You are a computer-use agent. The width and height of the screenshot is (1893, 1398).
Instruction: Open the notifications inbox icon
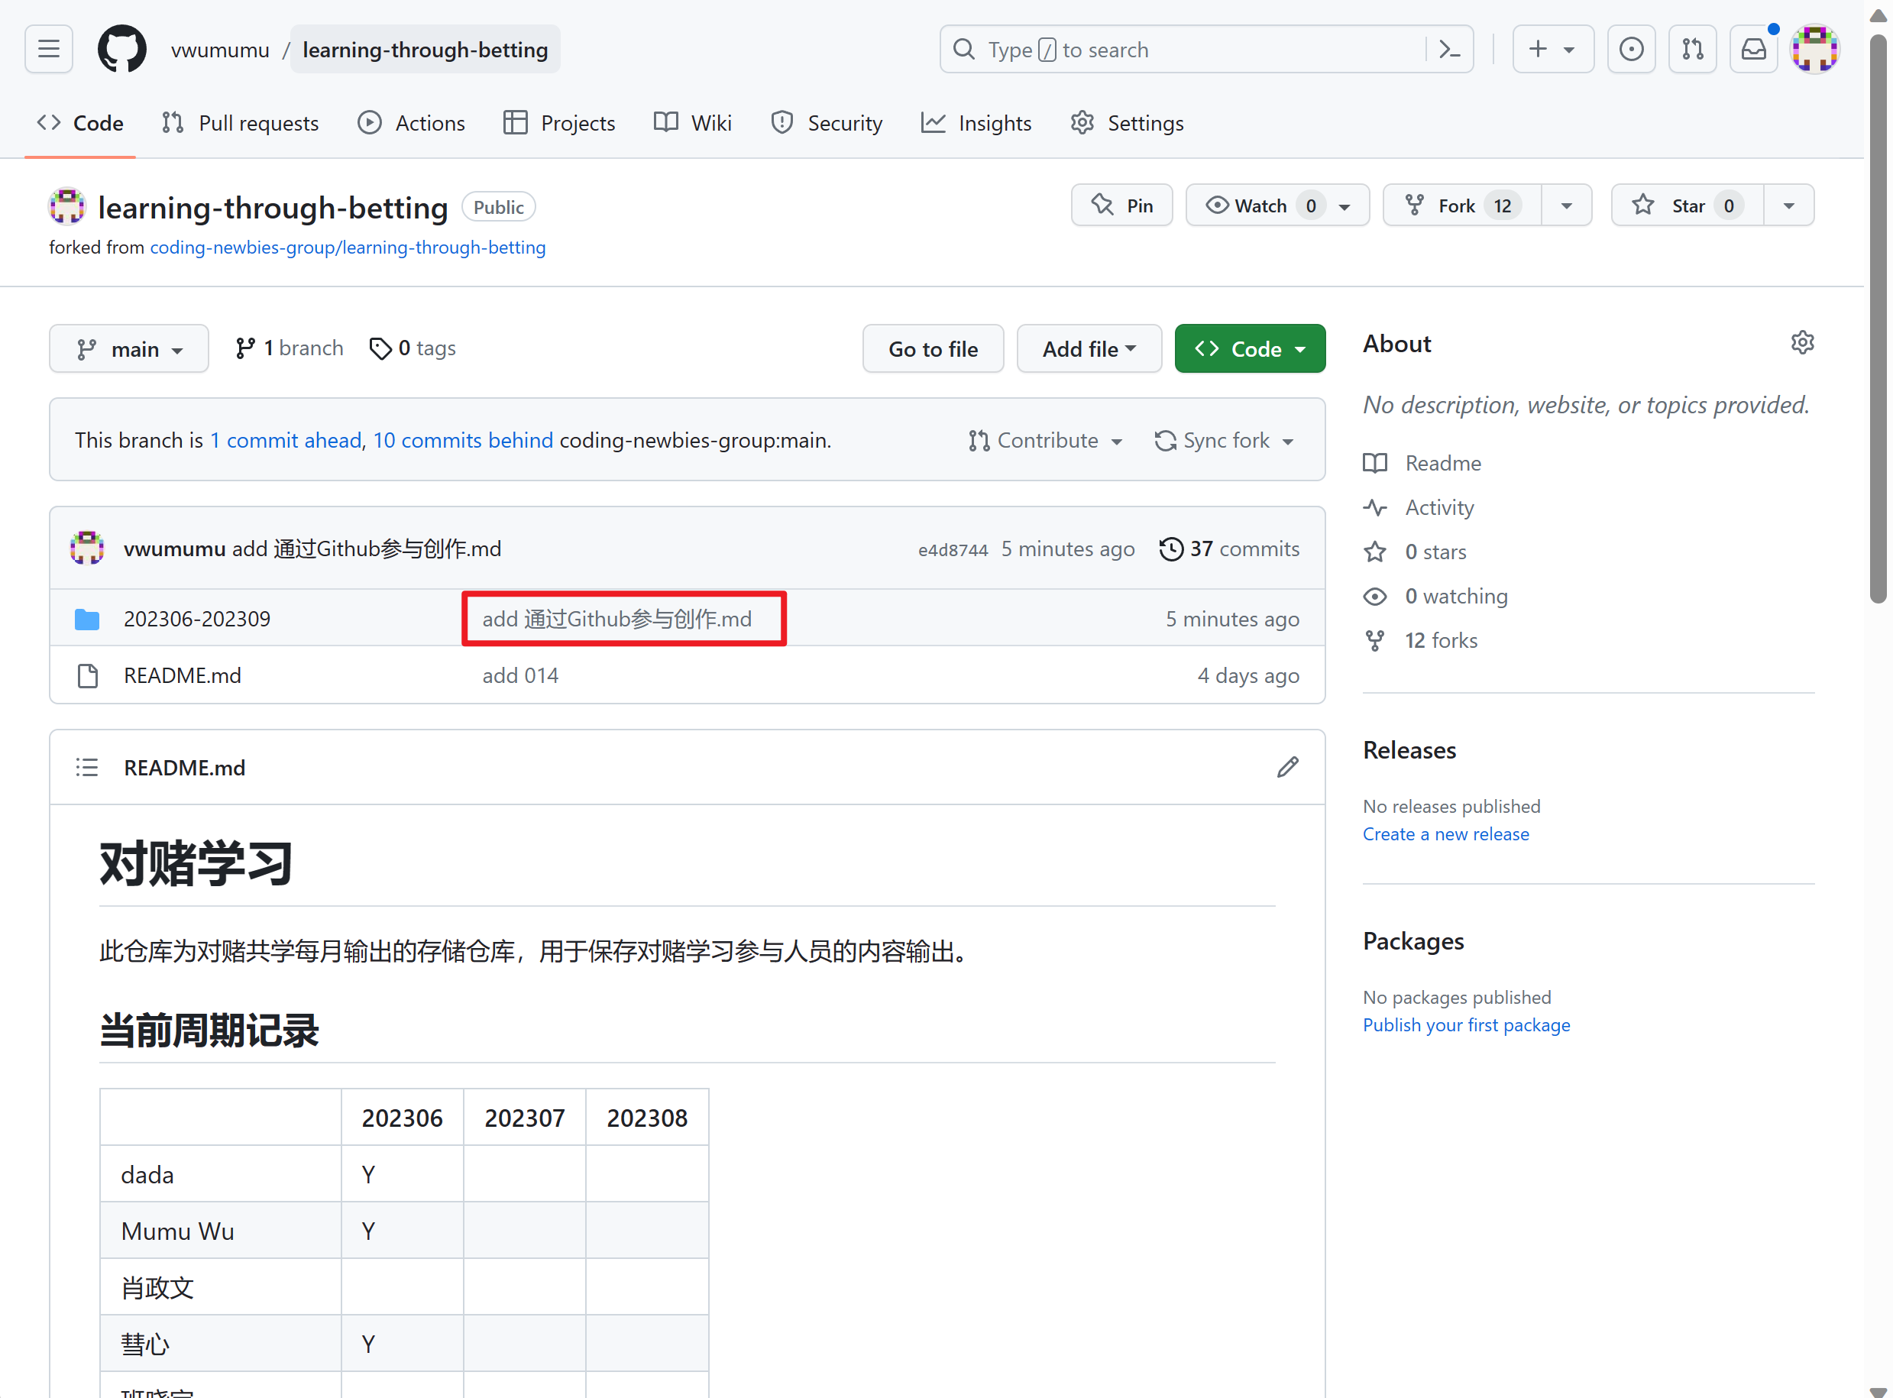pos(1752,49)
